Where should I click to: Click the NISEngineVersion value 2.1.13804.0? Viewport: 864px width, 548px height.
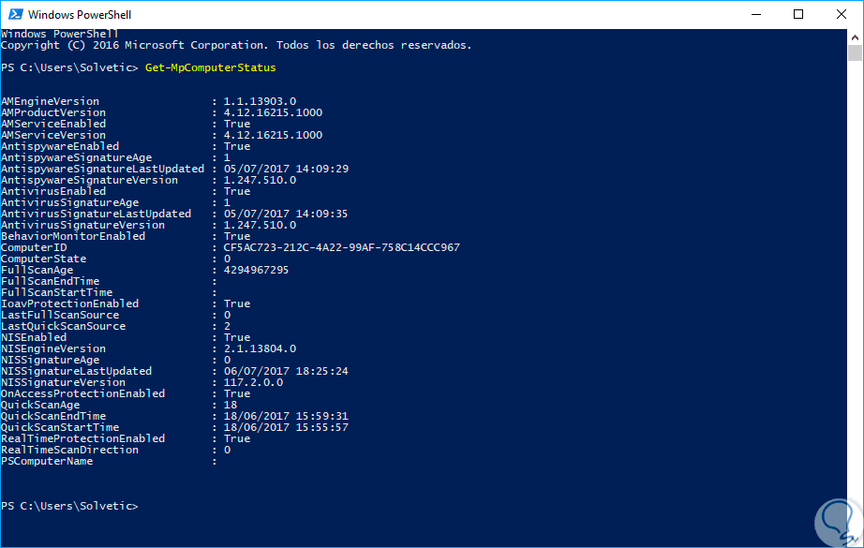(260, 348)
